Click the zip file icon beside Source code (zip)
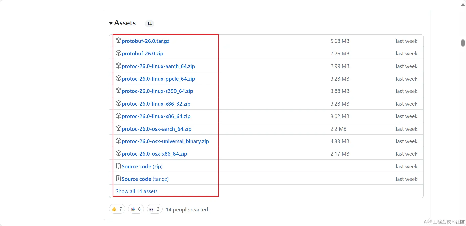This screenshot has height=226, width=466. coord(119,166)
